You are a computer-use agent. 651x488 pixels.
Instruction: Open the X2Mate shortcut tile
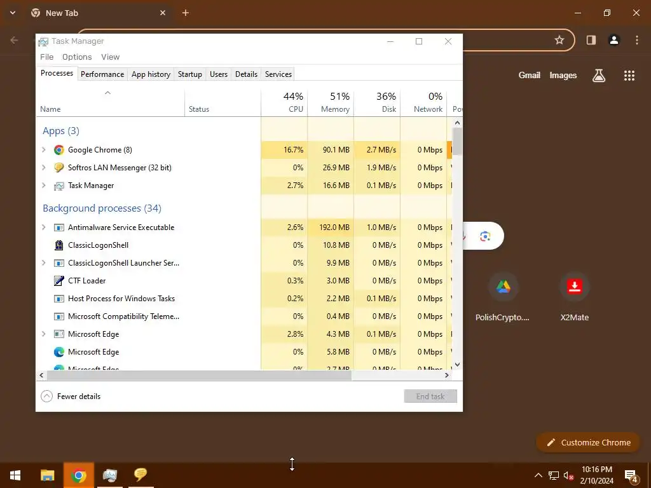click(575, 297)
